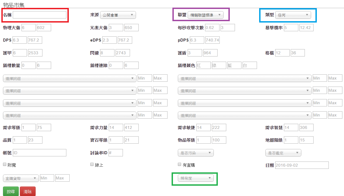Click into the 名稱 item name field
Screen dimensions: 344x196
point(39,15)
